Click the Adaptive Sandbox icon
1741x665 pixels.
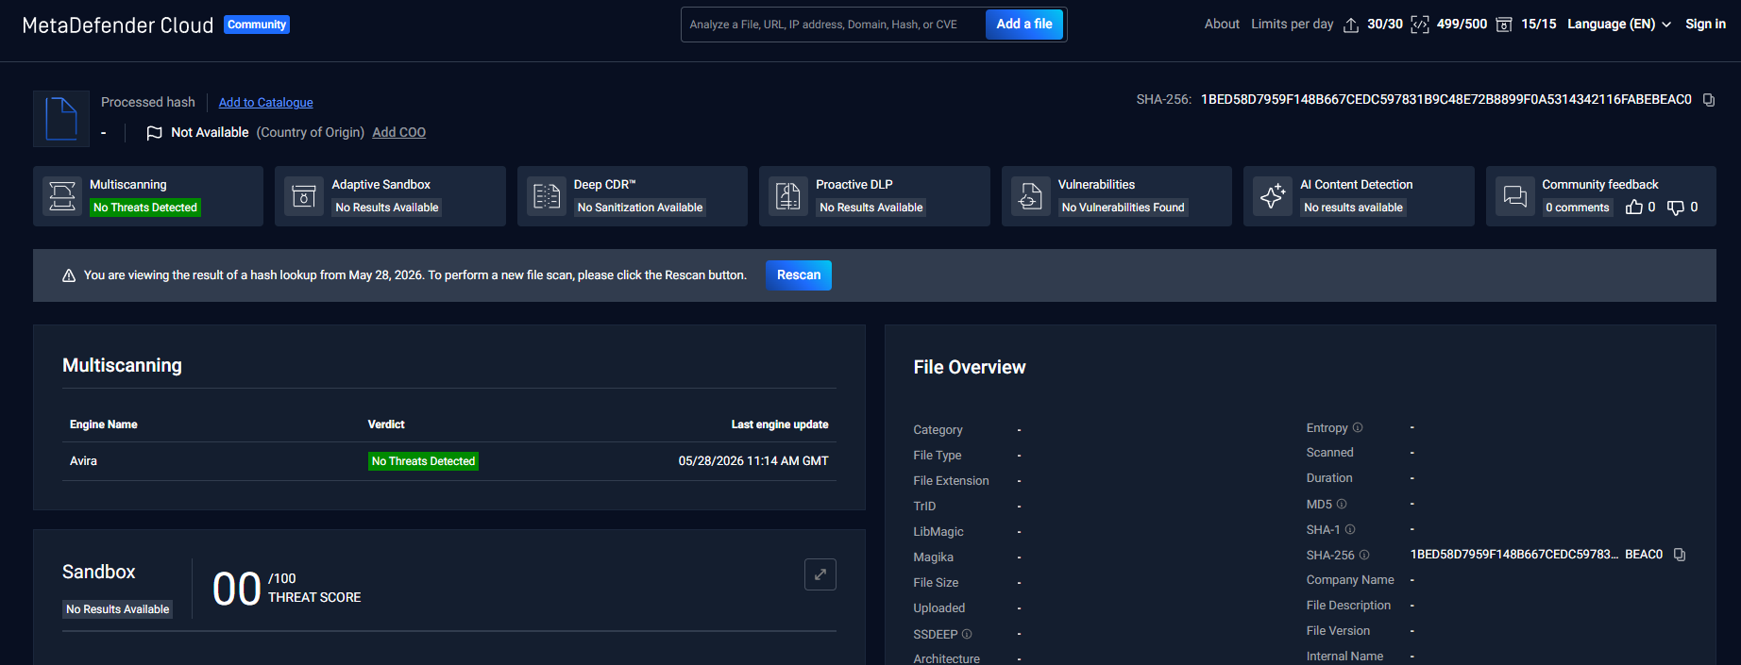(x=304, y=196)
